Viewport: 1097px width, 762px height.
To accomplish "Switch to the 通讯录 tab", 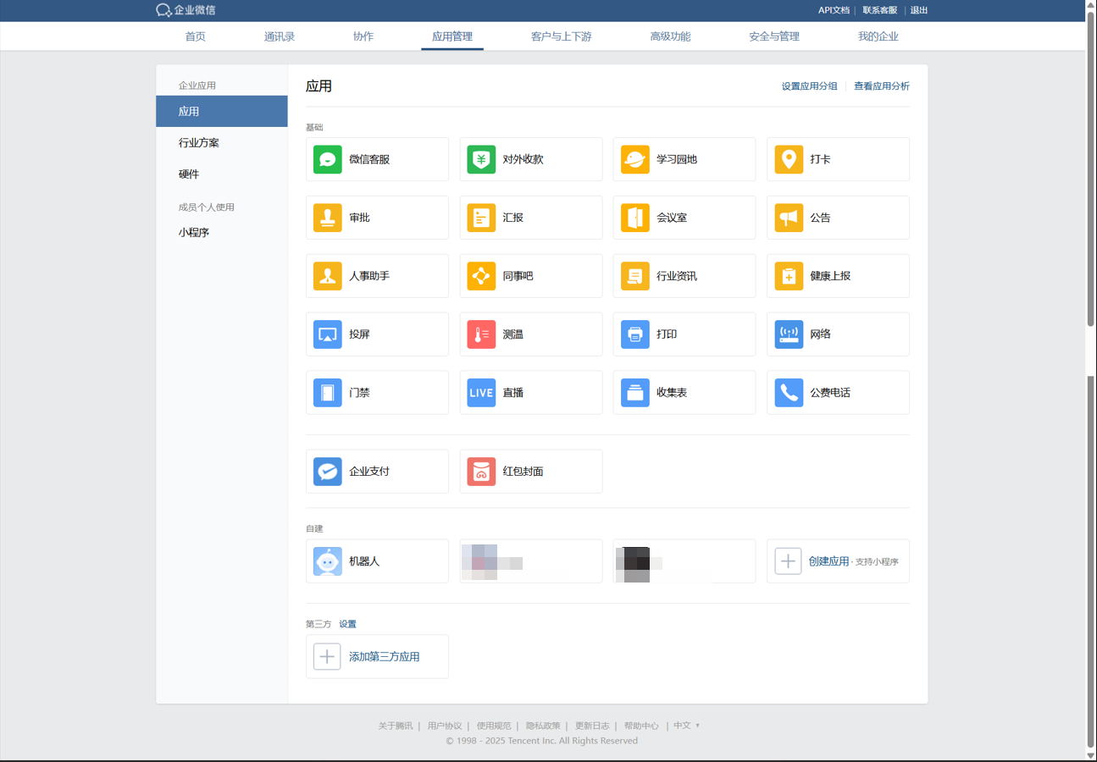I will (279, 36).
